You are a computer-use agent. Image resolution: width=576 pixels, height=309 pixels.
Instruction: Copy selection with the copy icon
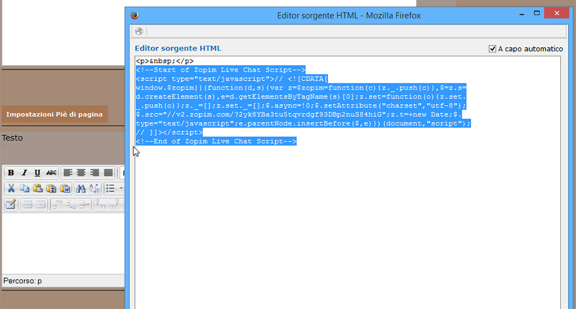24,189
